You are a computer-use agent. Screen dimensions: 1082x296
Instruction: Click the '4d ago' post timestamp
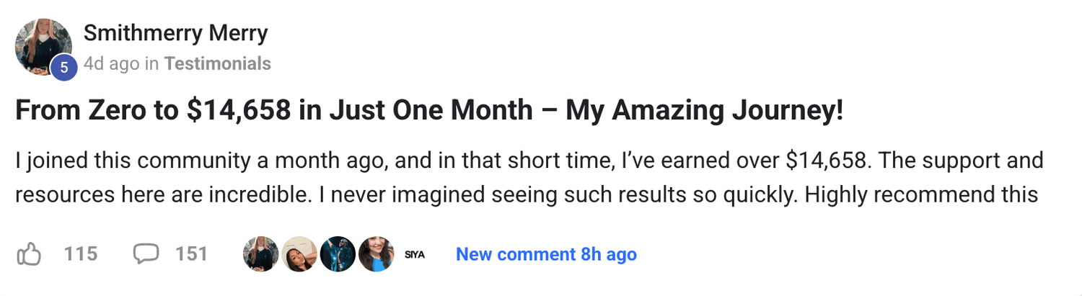tap(111, 64)
